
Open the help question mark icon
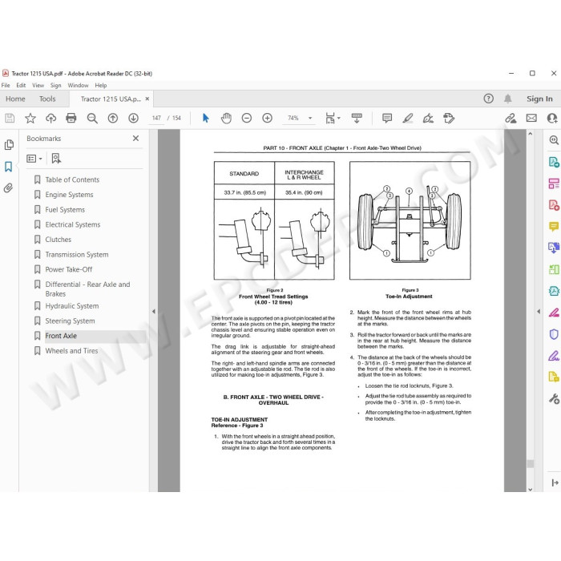pos(488,99)
